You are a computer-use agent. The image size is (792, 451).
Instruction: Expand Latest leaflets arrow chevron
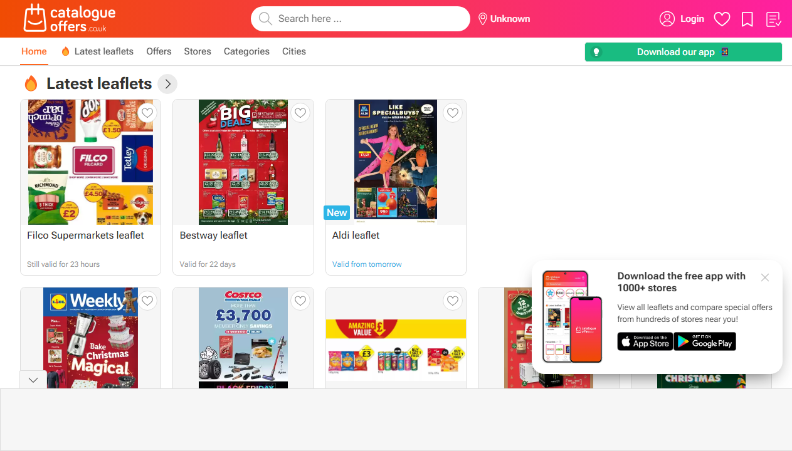click(167, 84)
